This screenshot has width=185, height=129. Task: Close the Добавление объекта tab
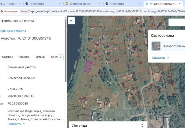[100, 4]
